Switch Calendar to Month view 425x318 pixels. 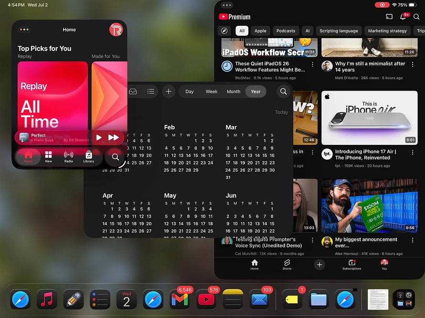click(234, 92)
